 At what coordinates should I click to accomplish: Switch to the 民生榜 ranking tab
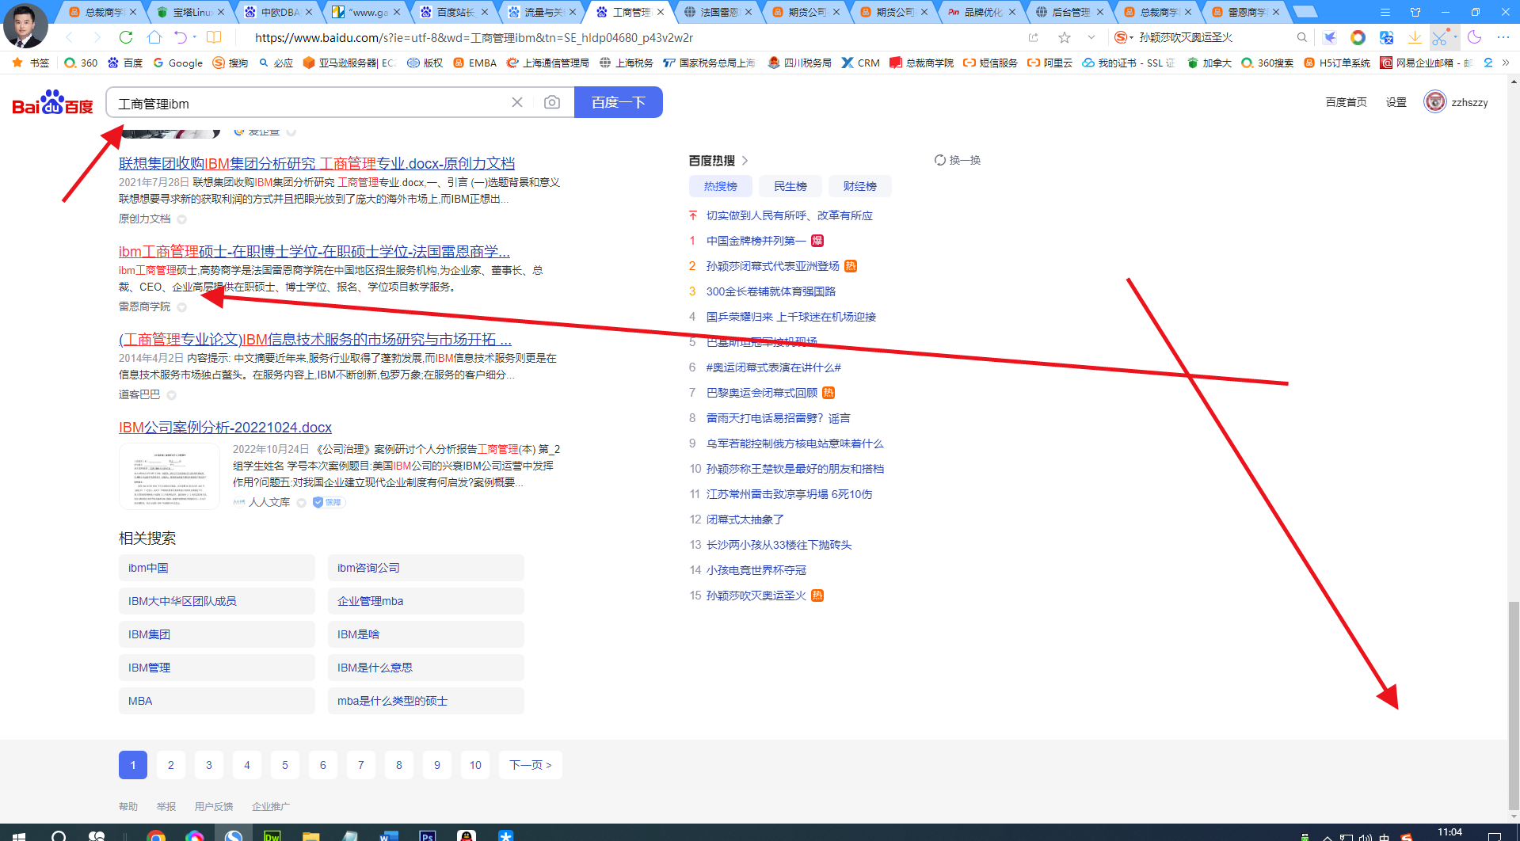(790, 186)
